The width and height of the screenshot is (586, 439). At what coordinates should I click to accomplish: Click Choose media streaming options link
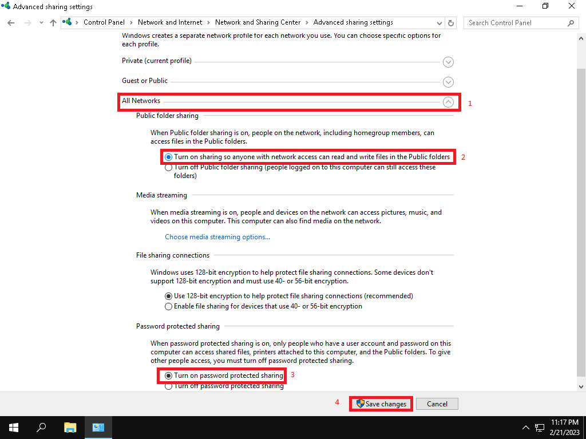(217, 237)
